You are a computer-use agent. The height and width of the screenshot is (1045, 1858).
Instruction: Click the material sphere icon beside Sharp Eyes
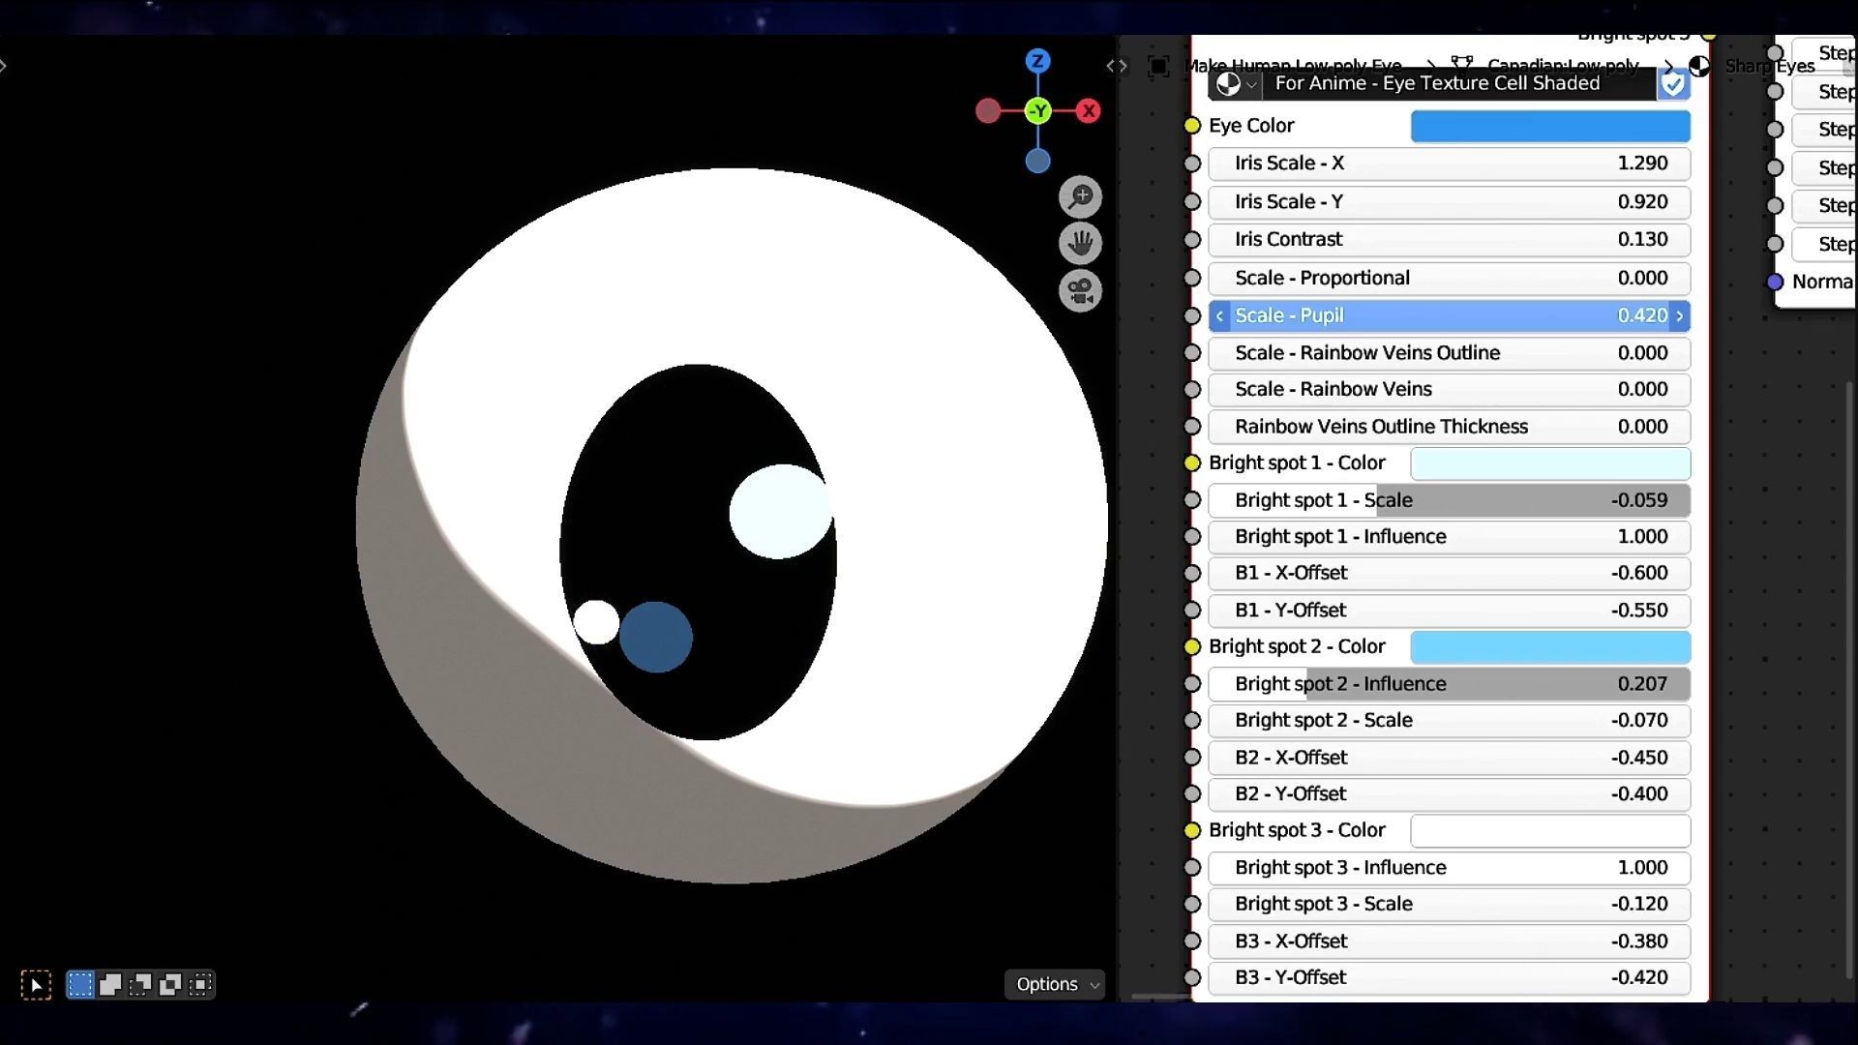point(1699,66)
